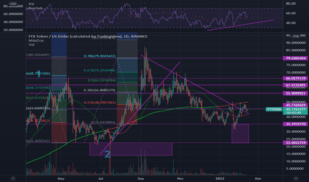309x182 pixels.
Task: Click the Z timezone button at bottom left
Action: (13, 178)
